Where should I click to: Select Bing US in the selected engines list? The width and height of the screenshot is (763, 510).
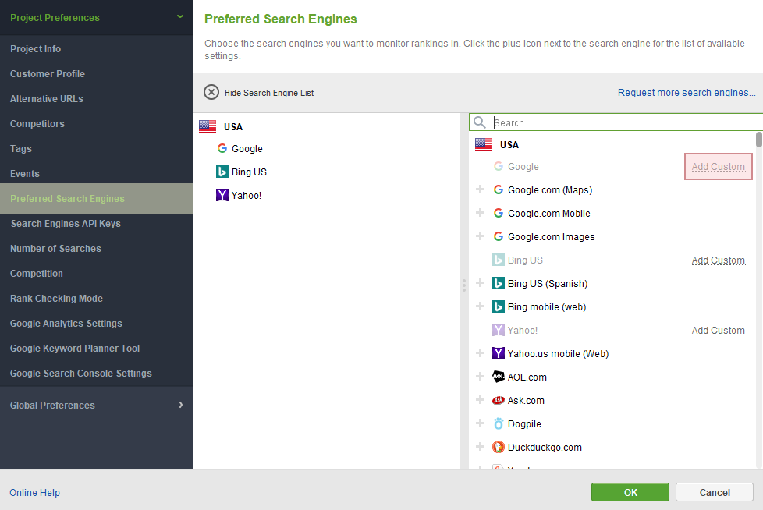249,172
